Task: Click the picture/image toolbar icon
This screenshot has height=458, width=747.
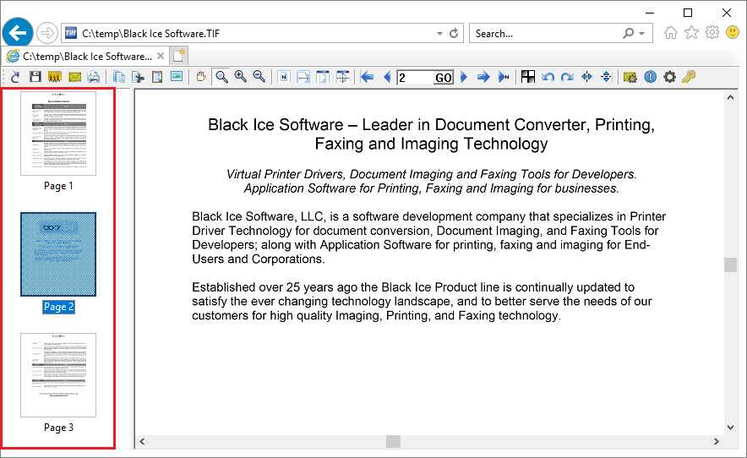Action: (177, 77)
